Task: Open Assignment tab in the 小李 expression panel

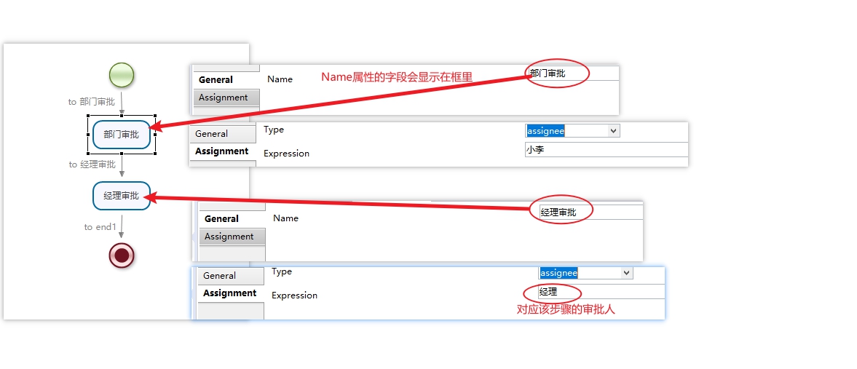Action: (x=223, y=151)
